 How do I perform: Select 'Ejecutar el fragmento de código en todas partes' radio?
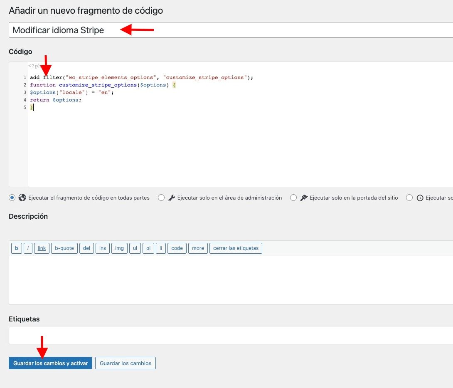12,198
